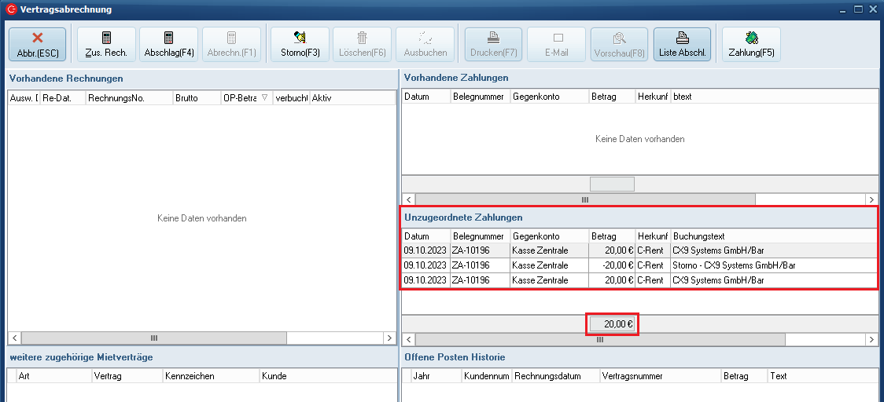
Task: Click the Belegnummer header in Unzugeordnete Zahlungen
Action: click(x=479, y=236)
